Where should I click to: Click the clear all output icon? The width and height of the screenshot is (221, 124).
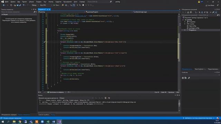point(106,98)
